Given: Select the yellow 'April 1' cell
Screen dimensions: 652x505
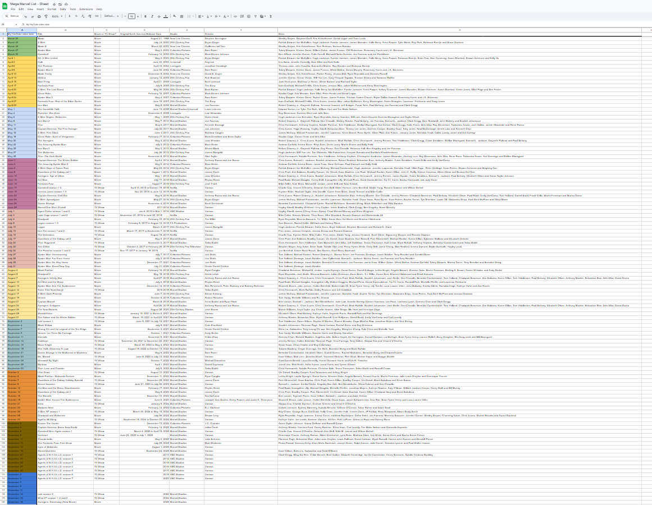Looking at the screenshot, I should 22,58.
